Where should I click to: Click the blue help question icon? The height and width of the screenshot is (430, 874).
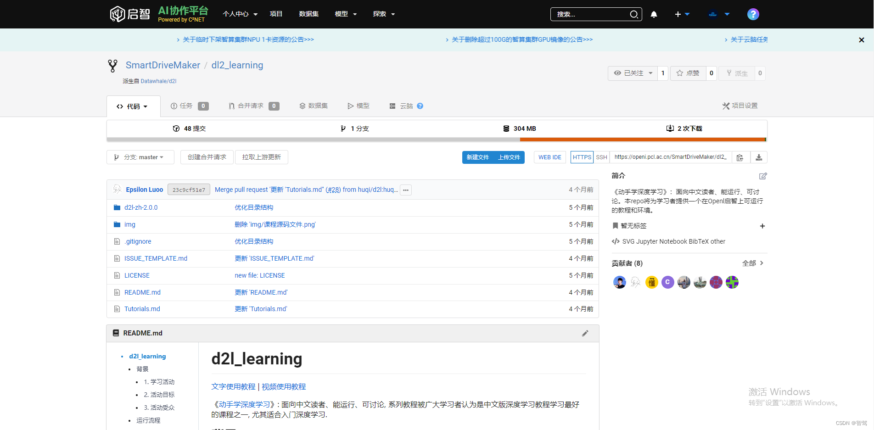click(753, 14)
